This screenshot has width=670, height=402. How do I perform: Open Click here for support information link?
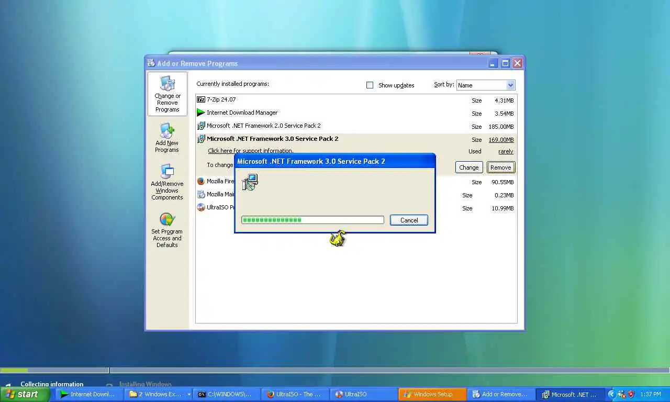click(x=250, y=151)
